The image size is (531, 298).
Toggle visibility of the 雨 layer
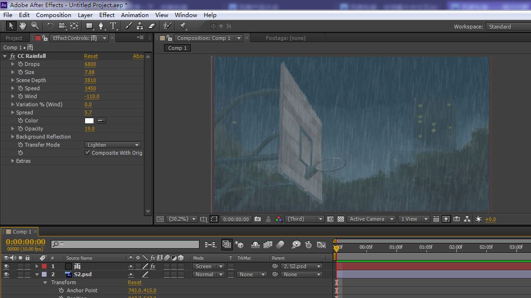7,266
